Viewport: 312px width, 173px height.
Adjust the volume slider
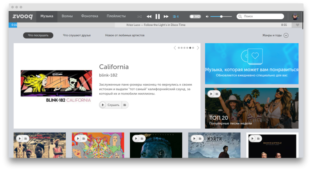click(x=221, y=16)
